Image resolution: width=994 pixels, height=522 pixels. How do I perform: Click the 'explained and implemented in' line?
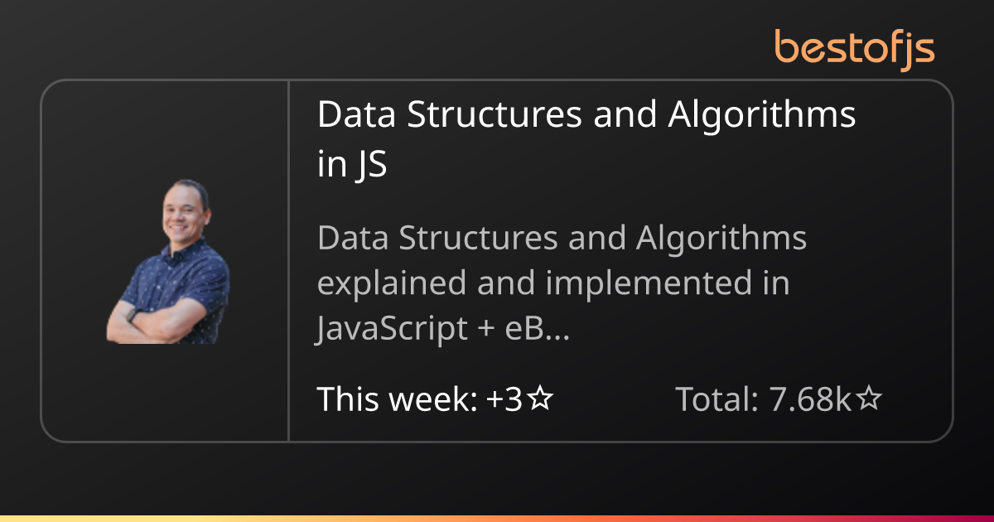point(553,284)
